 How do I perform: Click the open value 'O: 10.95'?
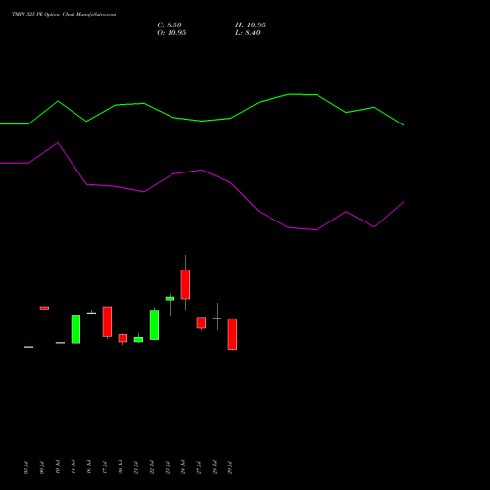pyautogui.click(x=171, y=33)
